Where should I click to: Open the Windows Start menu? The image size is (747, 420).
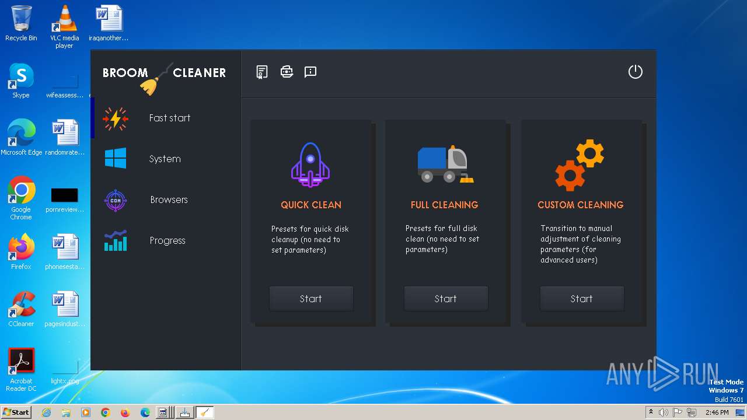click(x=16, y=412)
